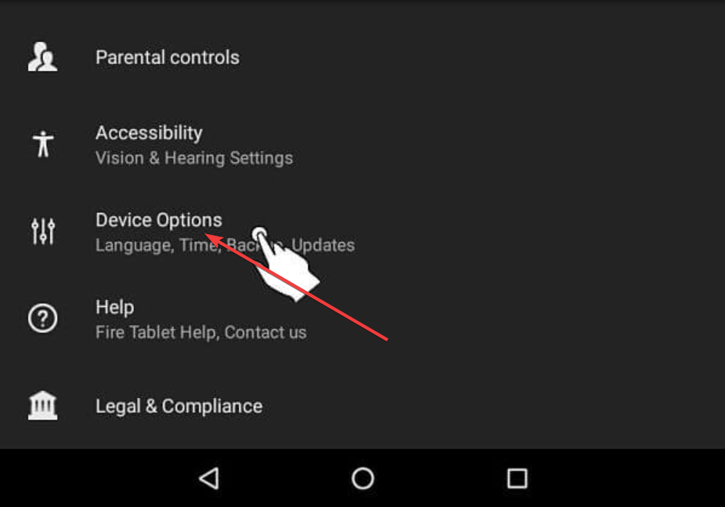725x507 pixels.
Task: Show recent apps with the square button
Action: (x=518, y=479)
